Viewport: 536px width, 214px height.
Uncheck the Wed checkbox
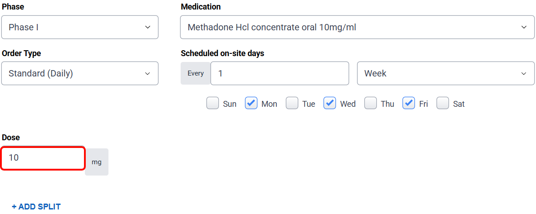329,104
